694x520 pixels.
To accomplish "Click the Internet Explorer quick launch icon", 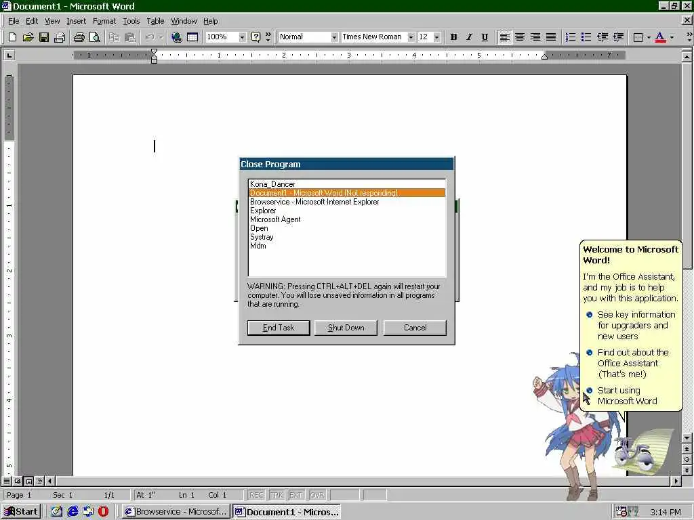I will tap(73, 512).
